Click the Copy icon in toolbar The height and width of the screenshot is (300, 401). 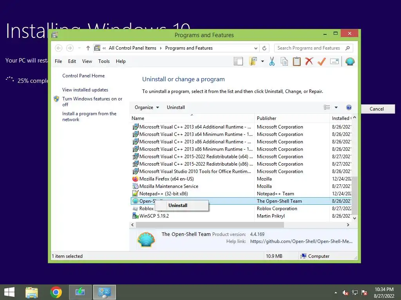284,61
